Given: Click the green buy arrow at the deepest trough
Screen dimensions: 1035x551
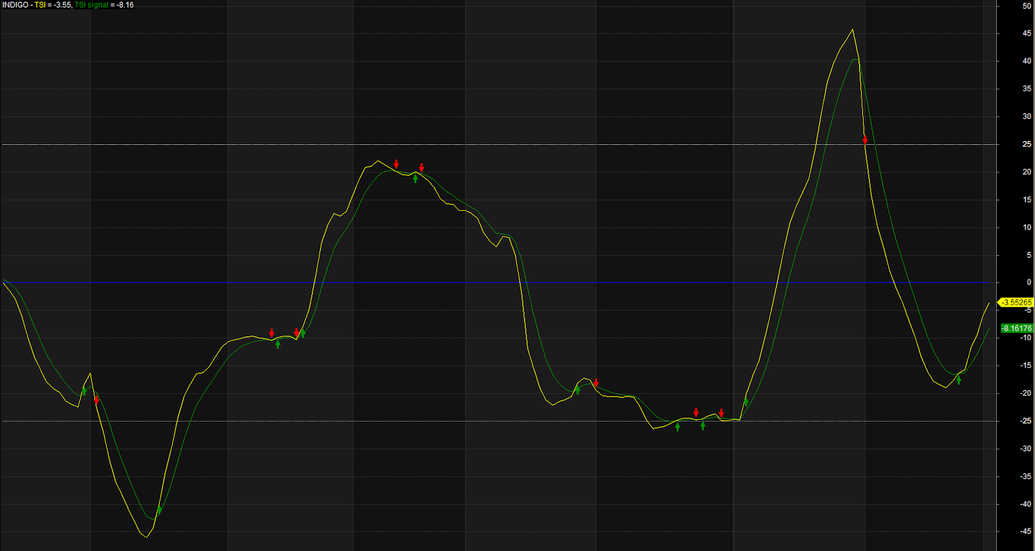Looking at the screenshot, I should coord(159,510).
